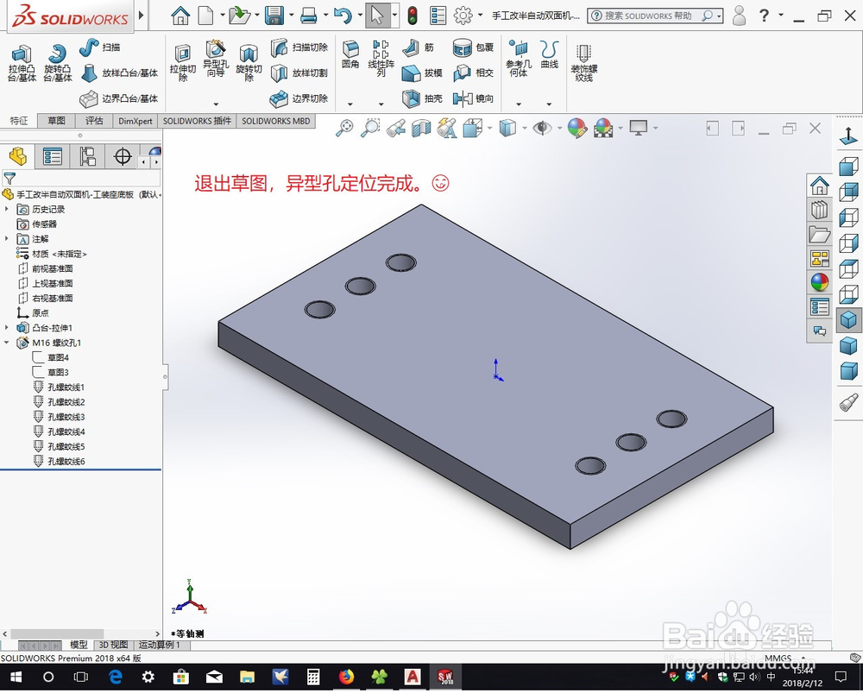
Task: Click the Windows Start button
Action: pyautogui.click(x=16, y=677)
